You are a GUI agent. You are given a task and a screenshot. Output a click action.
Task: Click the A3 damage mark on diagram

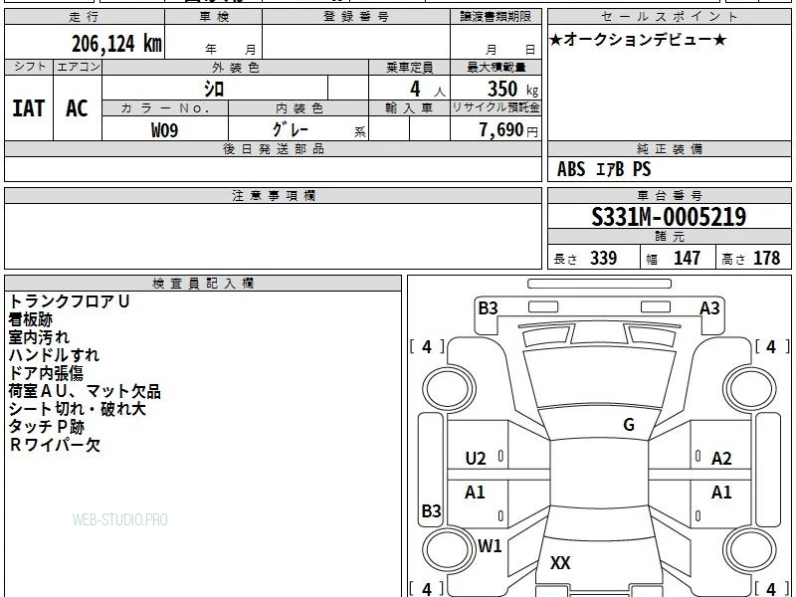pos(709,308)
